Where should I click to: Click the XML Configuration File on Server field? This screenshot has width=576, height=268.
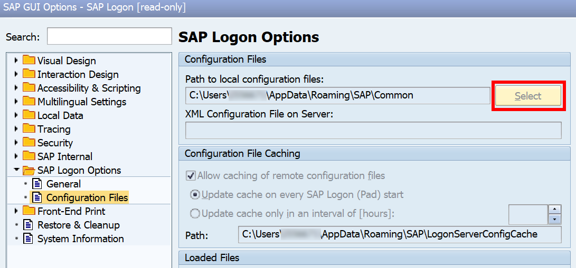click(373, 131)
